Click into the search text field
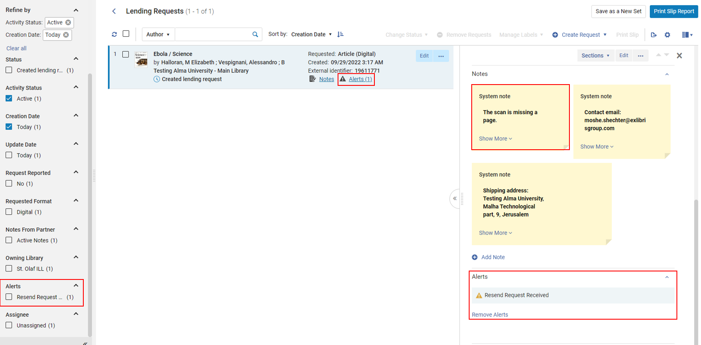Screen dimensions: 701x345 [213, 34]
